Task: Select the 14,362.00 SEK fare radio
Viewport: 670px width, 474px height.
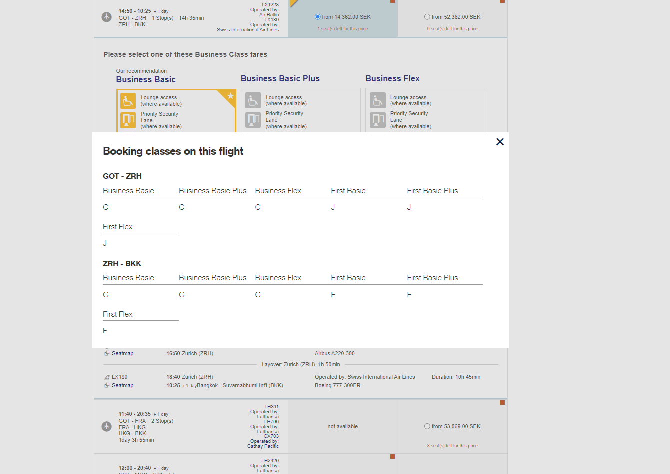Action: (x=318, y=17)
